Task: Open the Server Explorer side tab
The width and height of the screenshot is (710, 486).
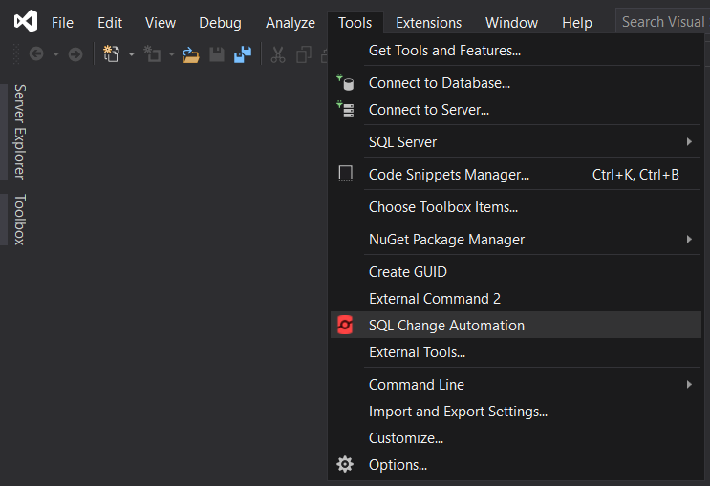Action: click(x=18, y=131)
